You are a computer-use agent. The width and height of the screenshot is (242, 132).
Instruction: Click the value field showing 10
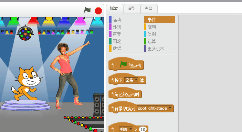pos(143,129)
